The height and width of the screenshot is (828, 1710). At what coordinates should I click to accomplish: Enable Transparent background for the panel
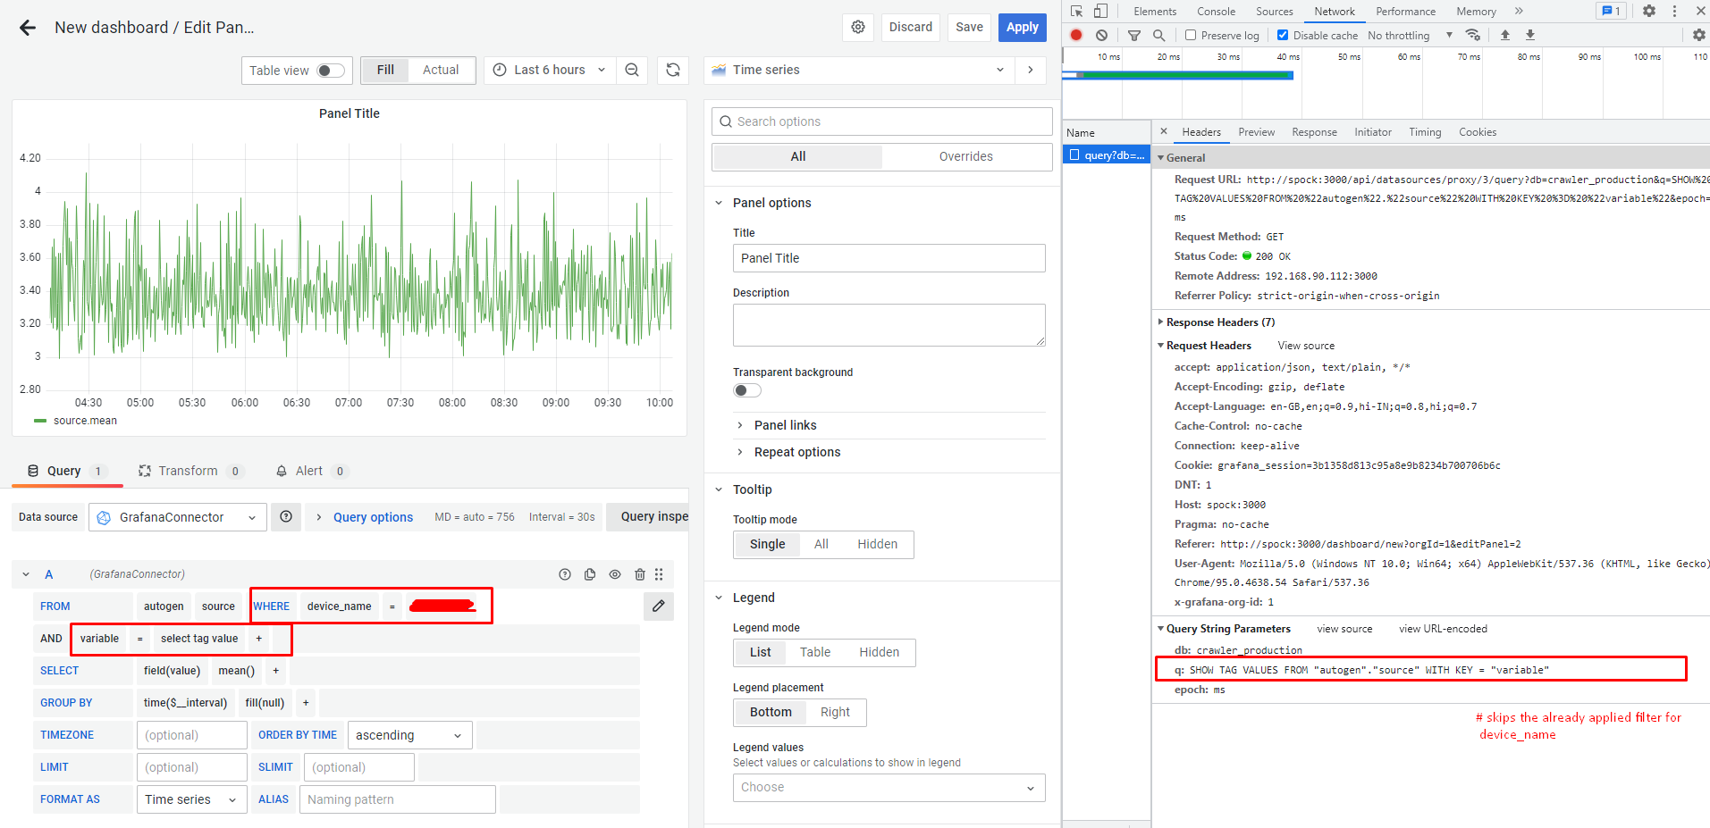[746, 390]
